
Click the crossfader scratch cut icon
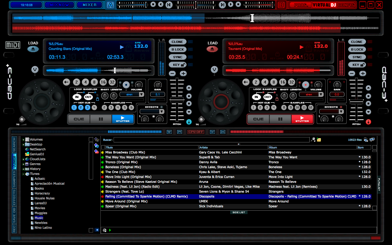223,132
